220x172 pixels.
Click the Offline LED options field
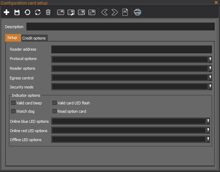[x=131, y=139]
